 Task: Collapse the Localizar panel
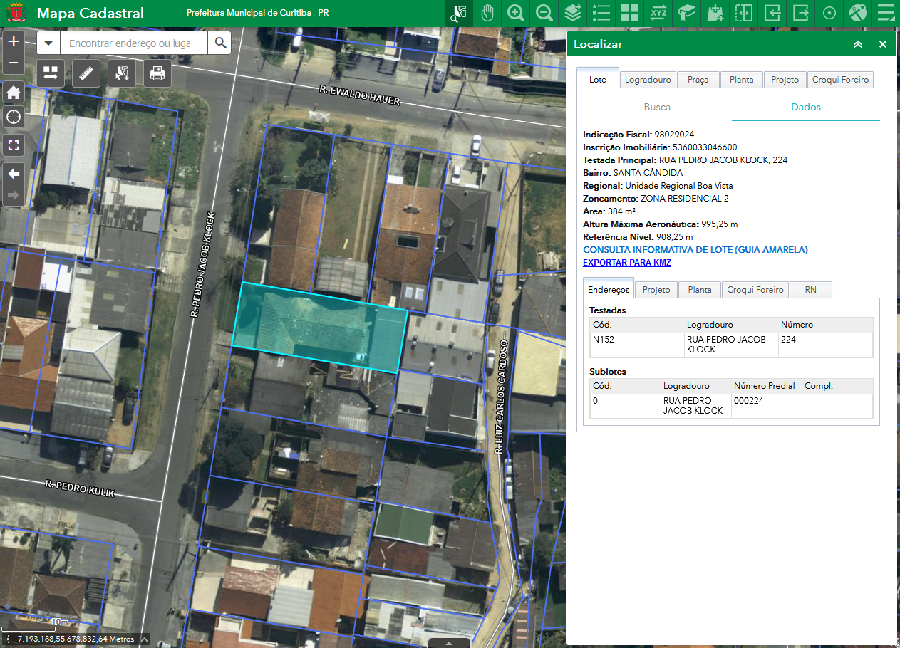pos(858,44)
